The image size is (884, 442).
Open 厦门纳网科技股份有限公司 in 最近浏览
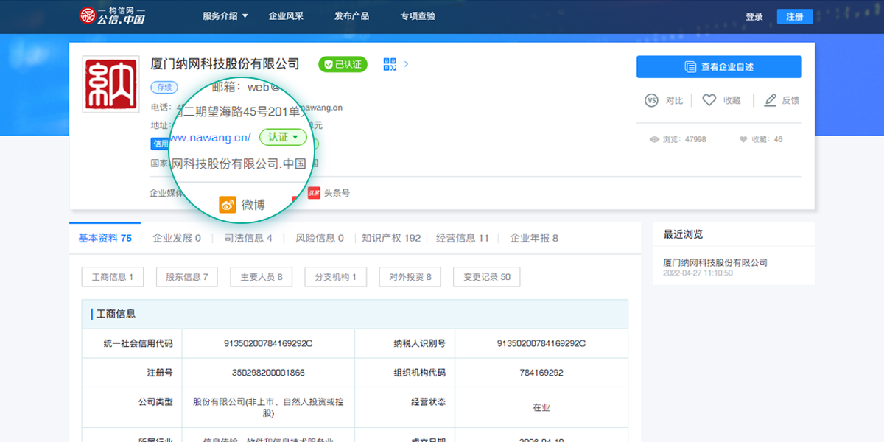pyautogui.click(x=715, y=262)
